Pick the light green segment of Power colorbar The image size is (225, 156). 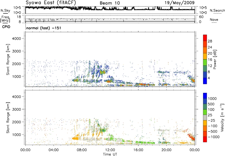click(x=205, y=63)
